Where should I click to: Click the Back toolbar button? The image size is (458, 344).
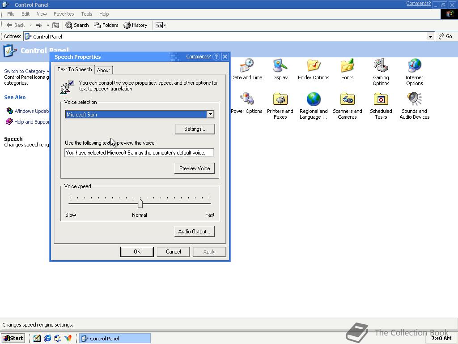coord(16,25)
